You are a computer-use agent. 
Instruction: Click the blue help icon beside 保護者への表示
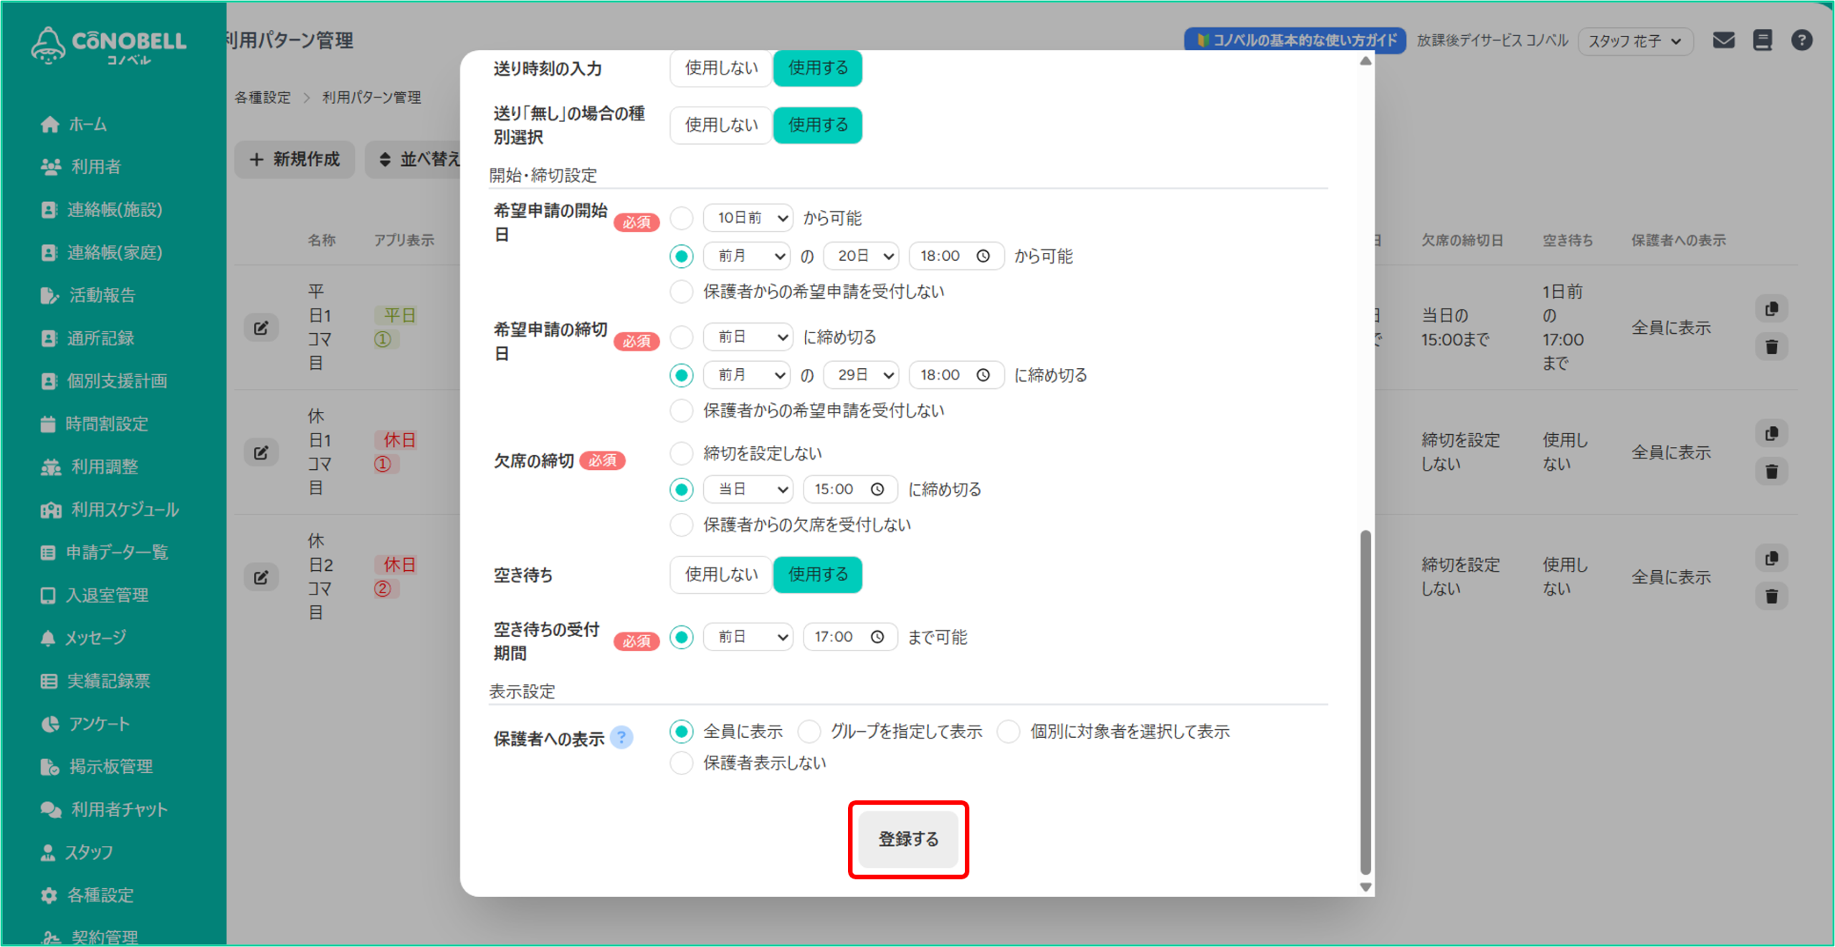pyautogui.click(x=621, y=738)
